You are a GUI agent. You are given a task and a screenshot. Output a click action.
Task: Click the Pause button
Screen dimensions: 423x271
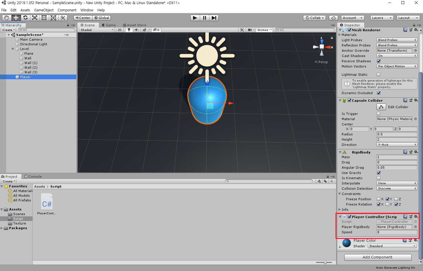pos(204,18)
